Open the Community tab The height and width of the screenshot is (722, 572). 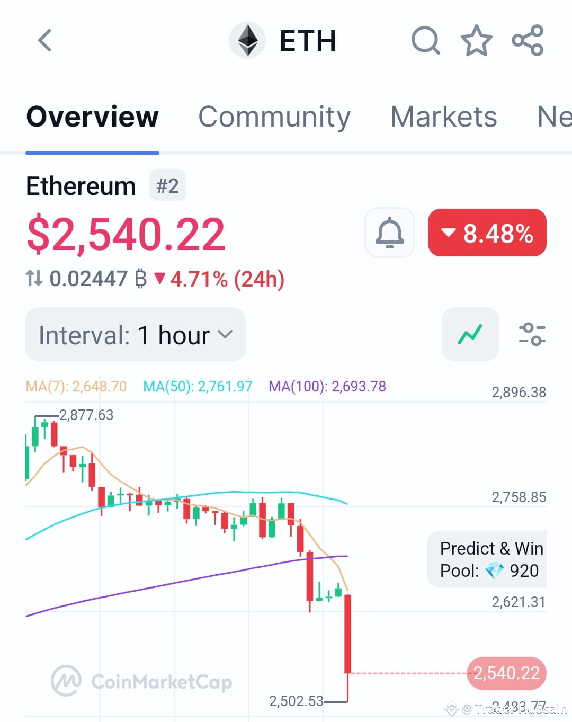tap(275, 117)
